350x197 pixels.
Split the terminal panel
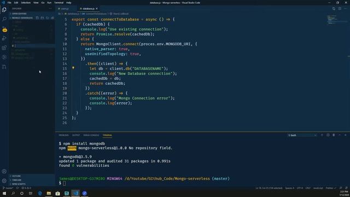pos(328,135)
